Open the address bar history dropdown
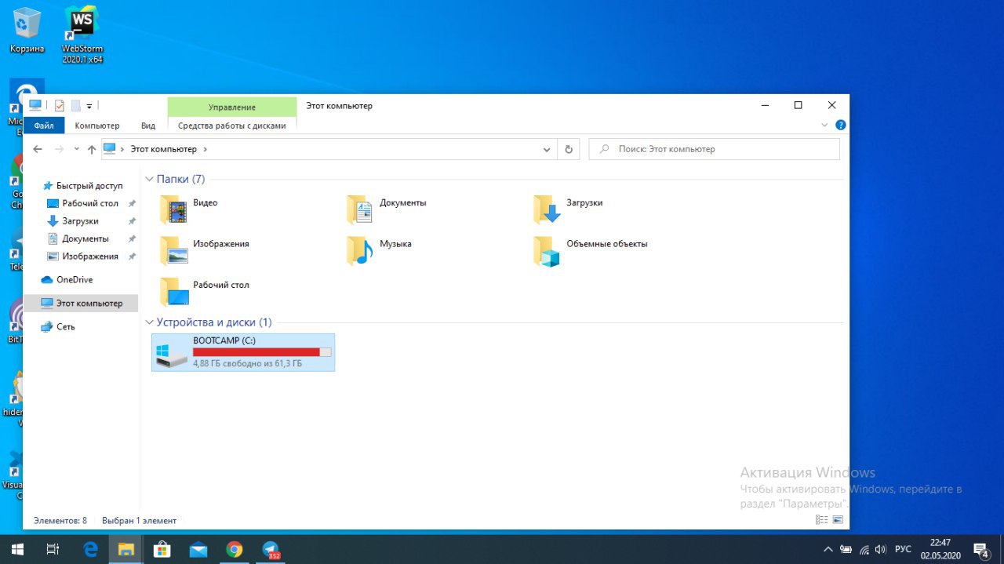1004x564 pixels. tap(547, 149)
